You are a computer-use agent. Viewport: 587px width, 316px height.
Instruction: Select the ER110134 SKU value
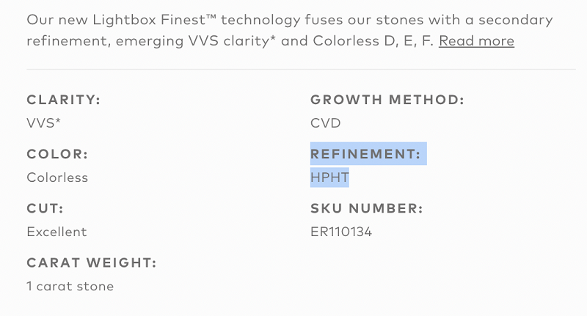pos(341,232)
